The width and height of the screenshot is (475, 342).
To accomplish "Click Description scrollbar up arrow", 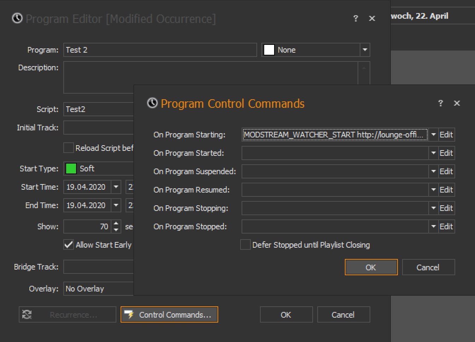I will pos(364,67).
